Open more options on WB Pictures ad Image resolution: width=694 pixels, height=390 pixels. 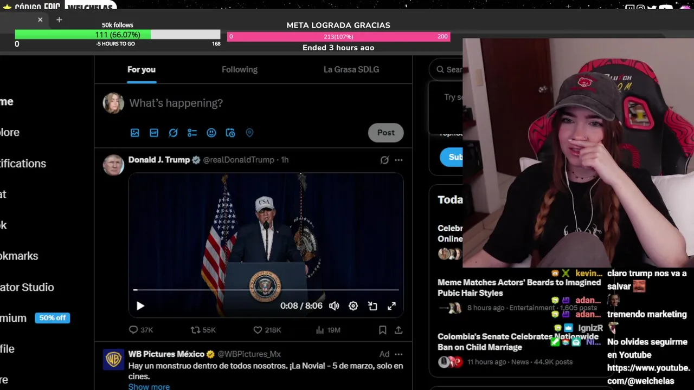pyautogui.click(x=399, y=354)
